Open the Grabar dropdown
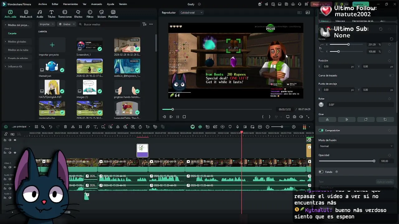Screen dimensions: 399x224 [67, 24]
